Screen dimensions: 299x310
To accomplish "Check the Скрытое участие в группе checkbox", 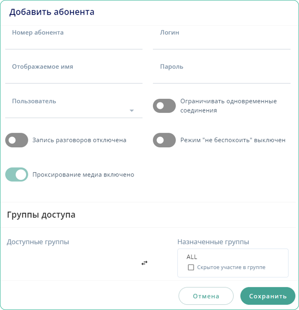I will click(x=191, y=267).
